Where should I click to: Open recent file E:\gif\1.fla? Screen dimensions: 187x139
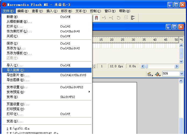47,128
